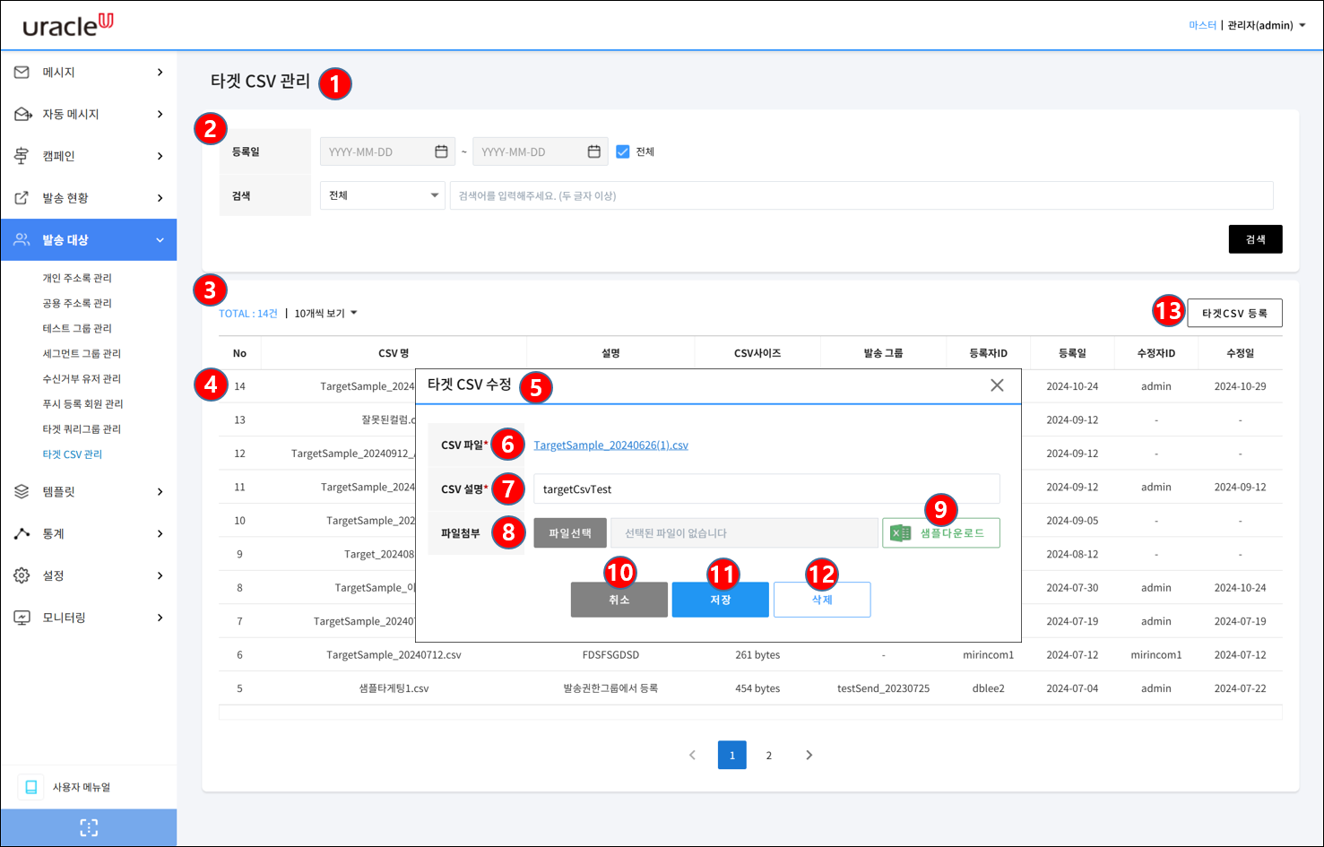This screenshot has height=847, width=1324.
Task: Click the 통계 graph icon
Action: click(22, 533)
